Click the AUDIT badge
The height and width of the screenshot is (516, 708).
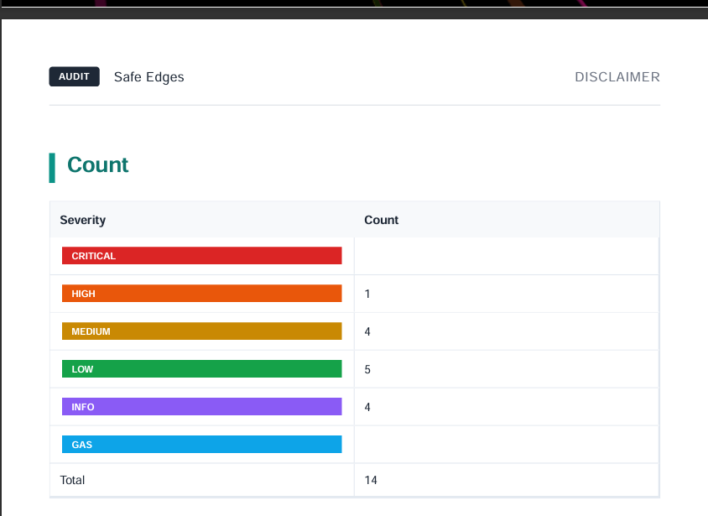(74, 76)
